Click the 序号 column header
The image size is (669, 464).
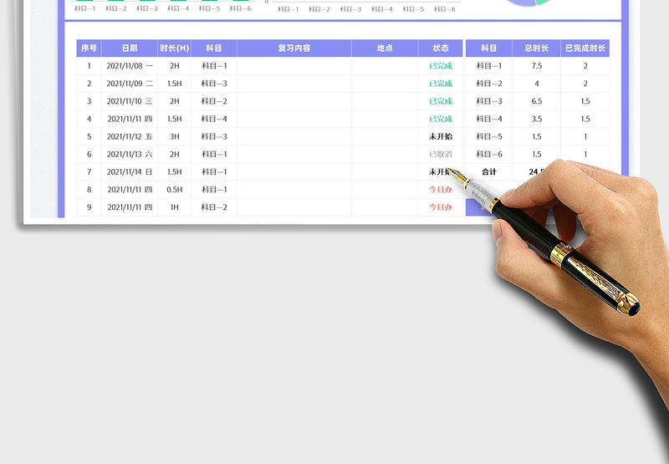coord(89,48)
